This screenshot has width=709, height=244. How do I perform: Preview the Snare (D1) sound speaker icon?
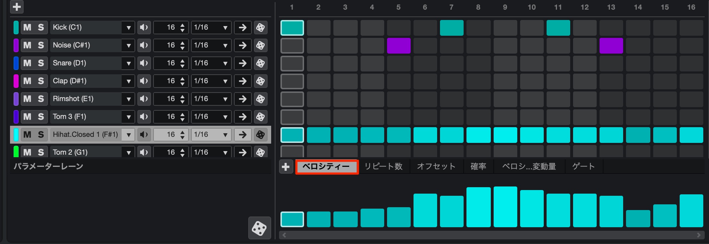(x=144, y=63)
